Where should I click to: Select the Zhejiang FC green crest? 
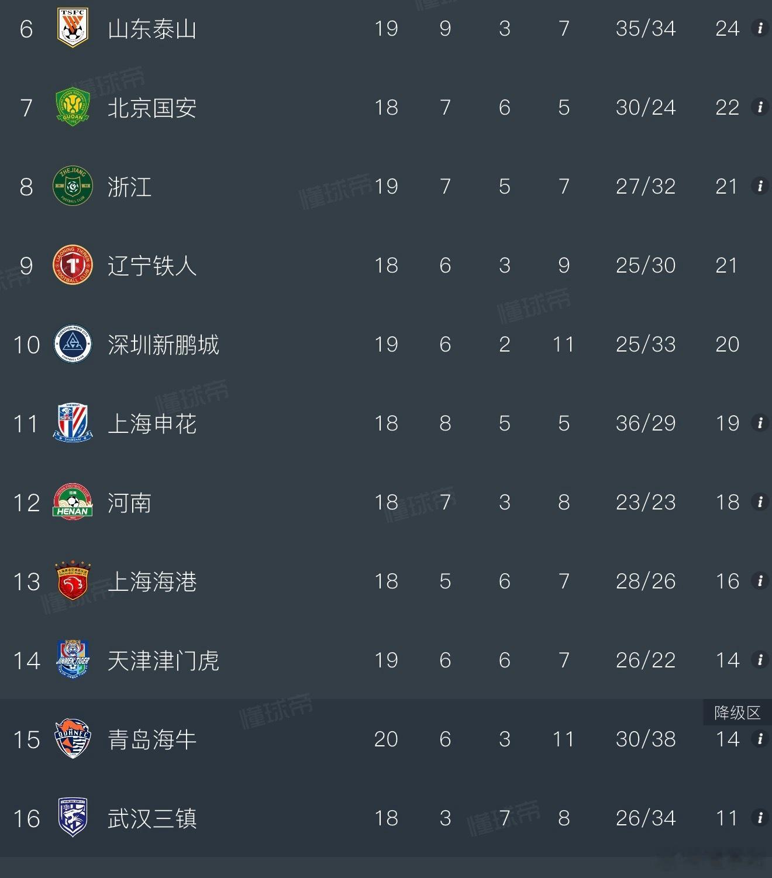point(73,186)
